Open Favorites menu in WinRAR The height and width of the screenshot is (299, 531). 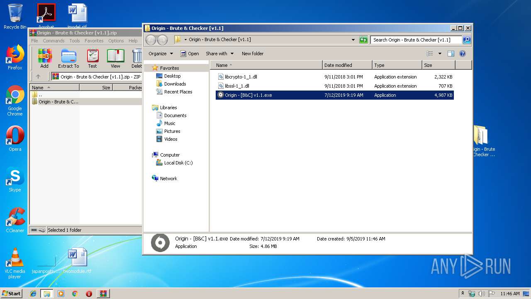point(94,41)
